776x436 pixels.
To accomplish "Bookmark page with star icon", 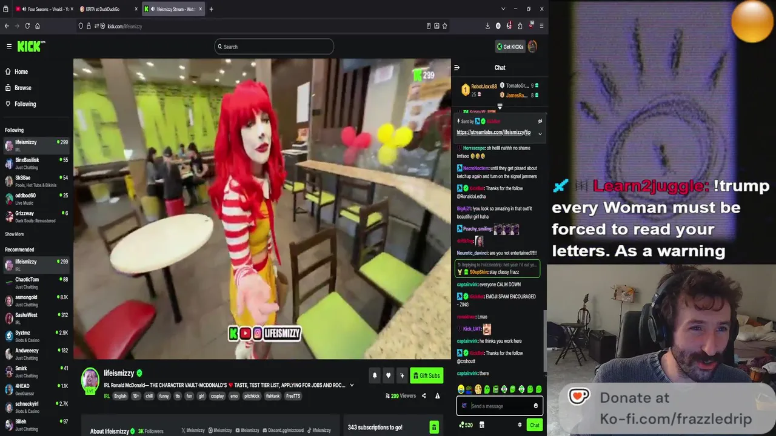I will (x=444, y=26).
